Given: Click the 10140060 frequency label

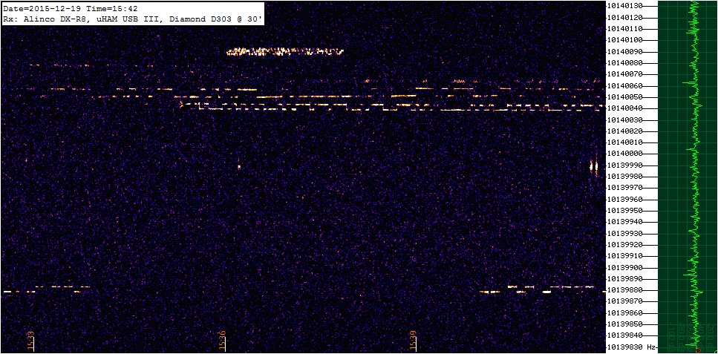Looking at the screenshot, I should coord(626,85).
